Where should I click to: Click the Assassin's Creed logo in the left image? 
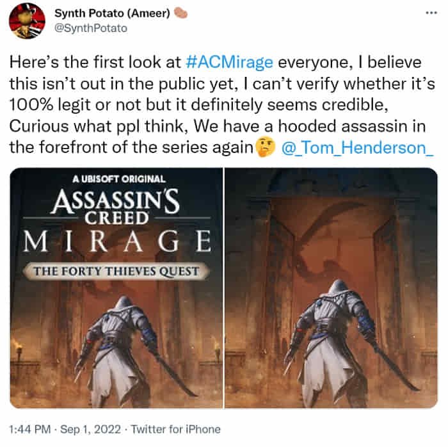click(x=116, y=206)
